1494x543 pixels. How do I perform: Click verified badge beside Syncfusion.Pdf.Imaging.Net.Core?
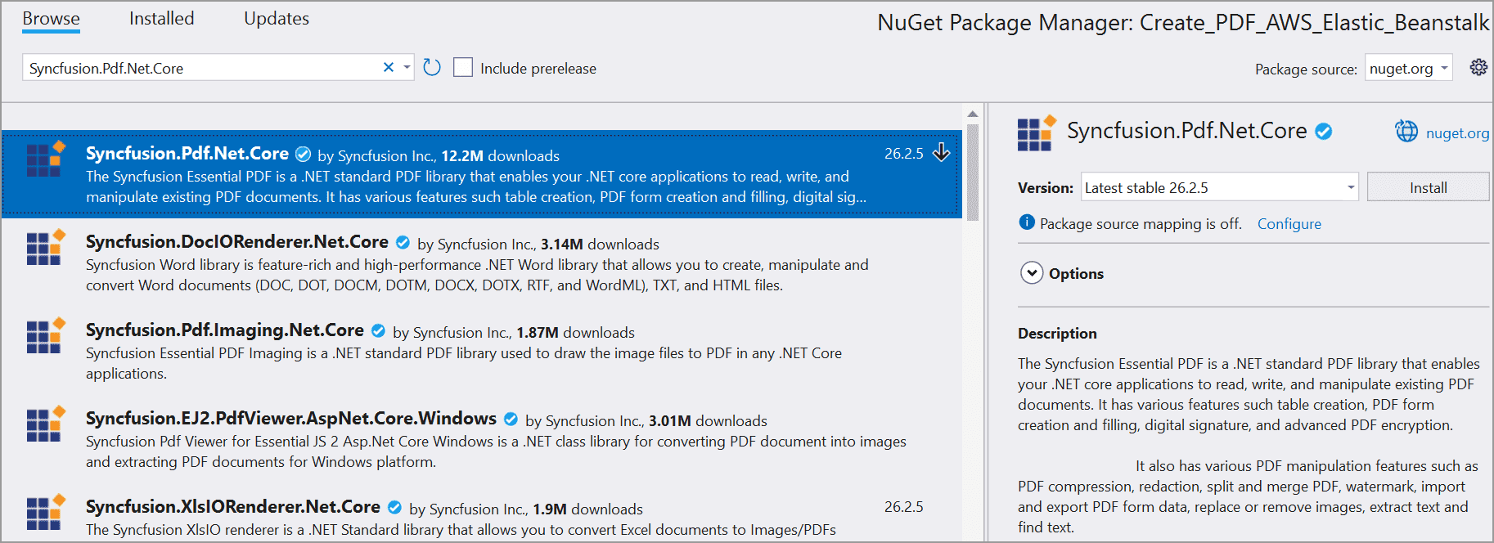(x=378, y=330)
